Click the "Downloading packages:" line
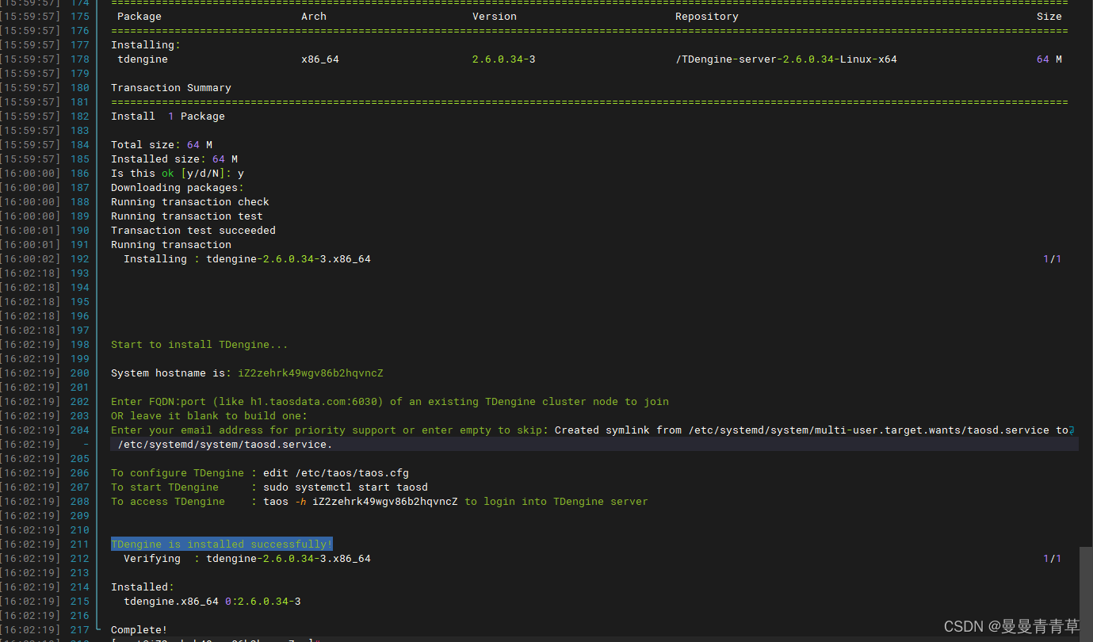This screenshot has width=1093, height=642. pos(178,188)
